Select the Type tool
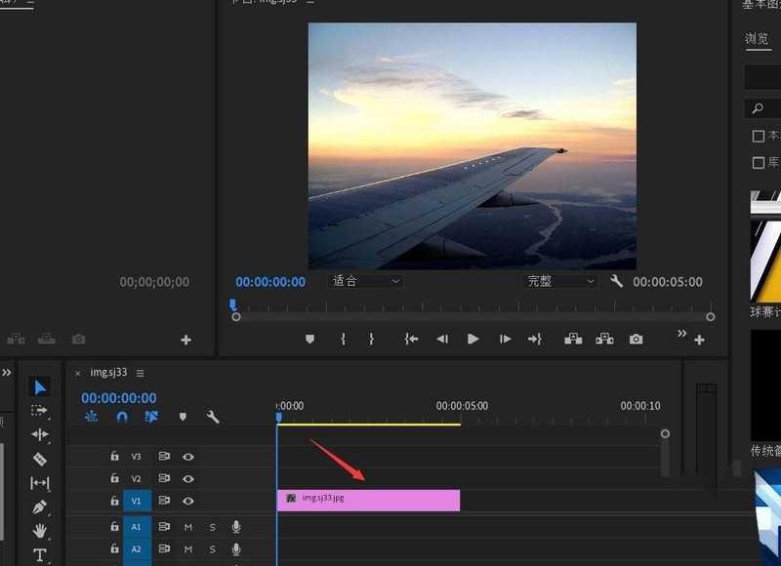The width and height of the screenshot is (781, 566). tap(39, 555)
